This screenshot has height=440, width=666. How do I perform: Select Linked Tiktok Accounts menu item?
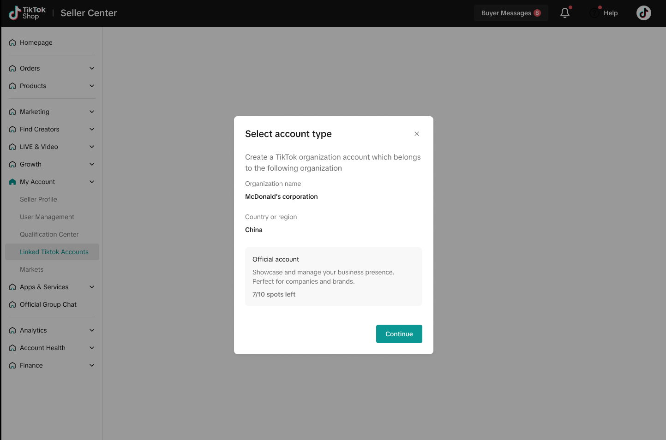pos(54,252)
